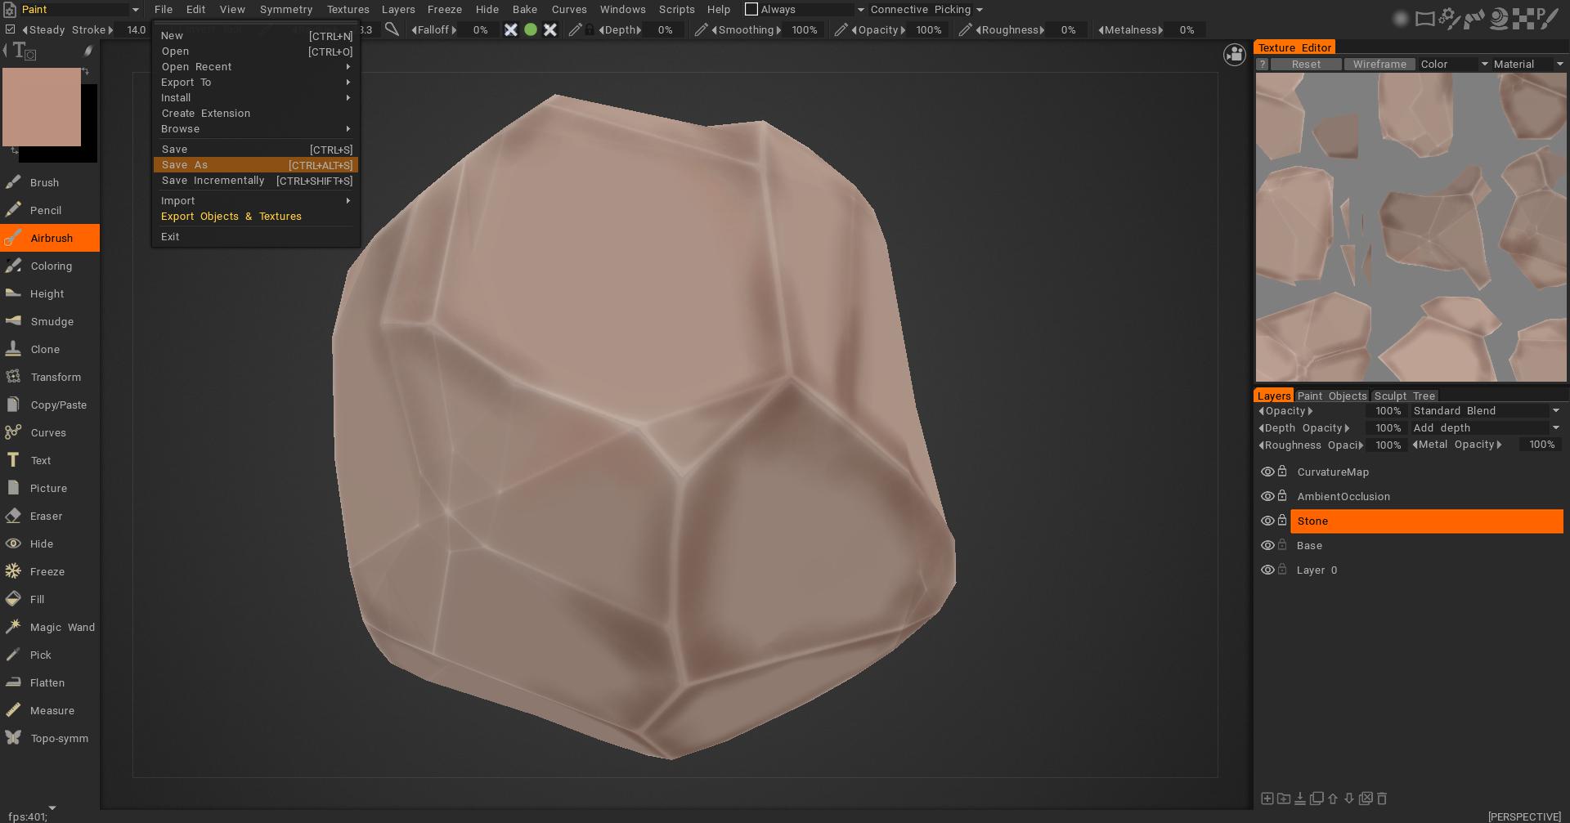Select the Pencil tool
The image size is (1570, 823).
50,210
